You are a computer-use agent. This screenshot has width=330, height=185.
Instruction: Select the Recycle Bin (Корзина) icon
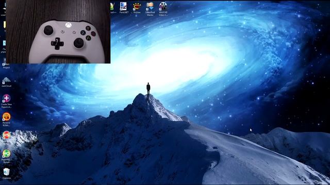pyautogui.click(x=6, y=174)
